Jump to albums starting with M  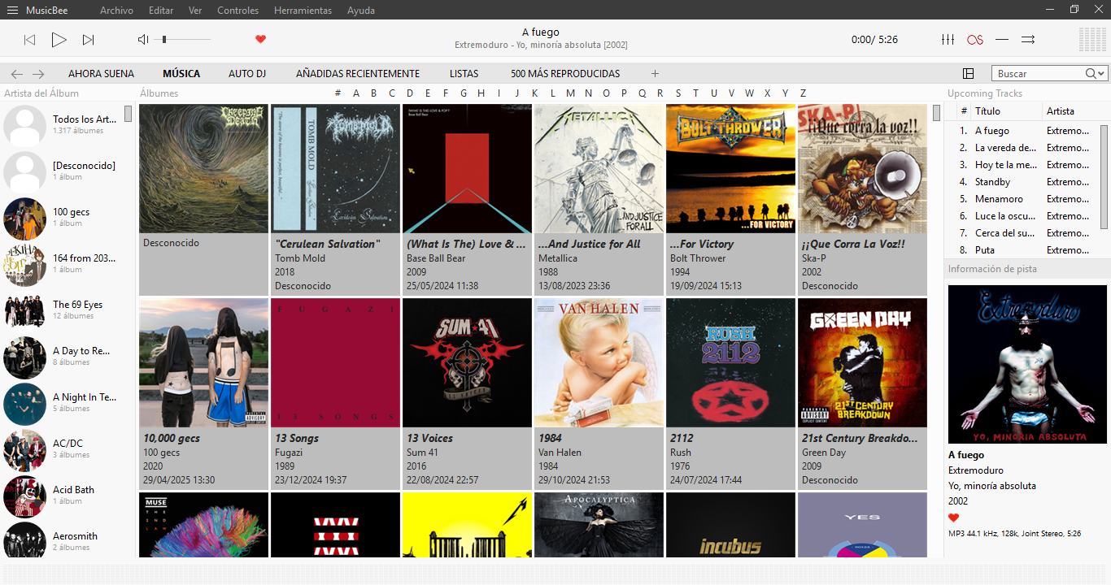coord(570,93)
